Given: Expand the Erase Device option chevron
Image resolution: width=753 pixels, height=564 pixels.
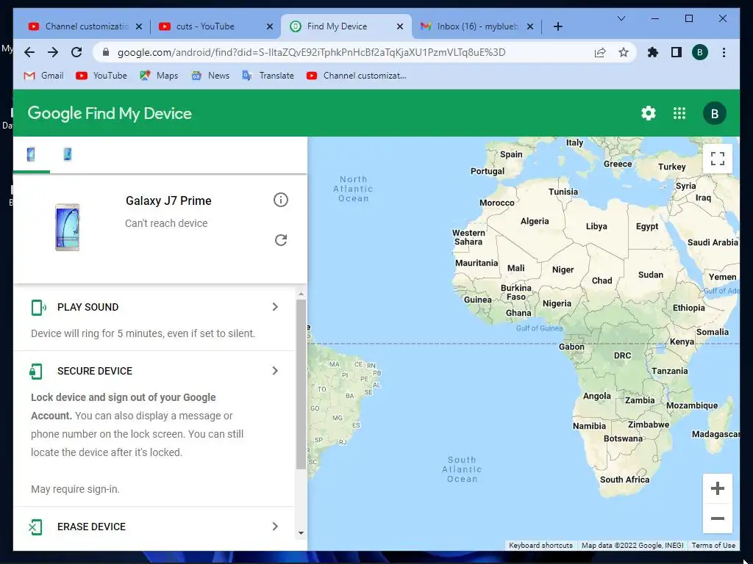Looking at the screenshot, I should tap(275, 527).
